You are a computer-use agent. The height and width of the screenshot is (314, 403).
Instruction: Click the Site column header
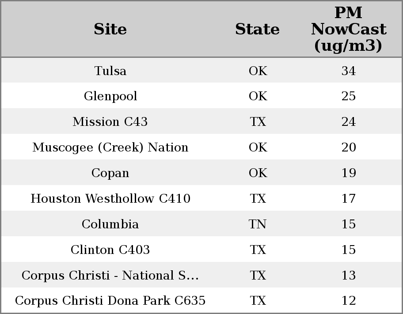(x=110, y=30)
